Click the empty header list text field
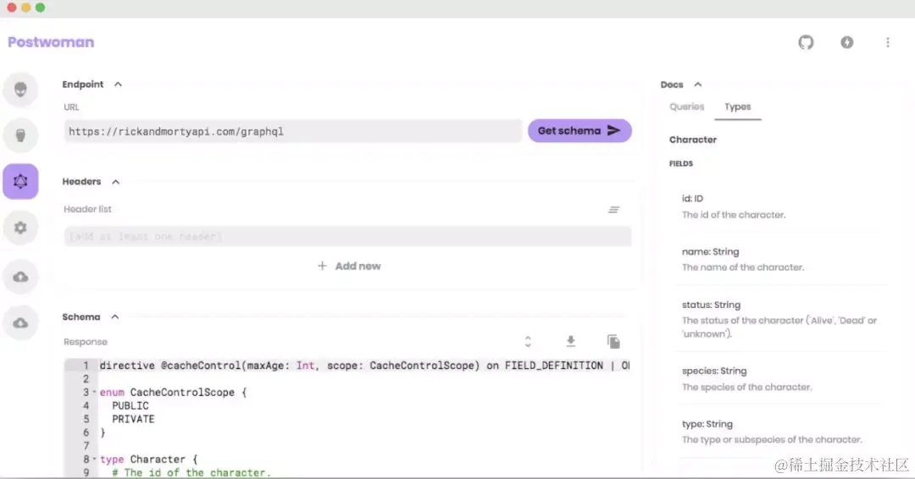The width and height of the screenshot is (915, 479). pos(348,237)
